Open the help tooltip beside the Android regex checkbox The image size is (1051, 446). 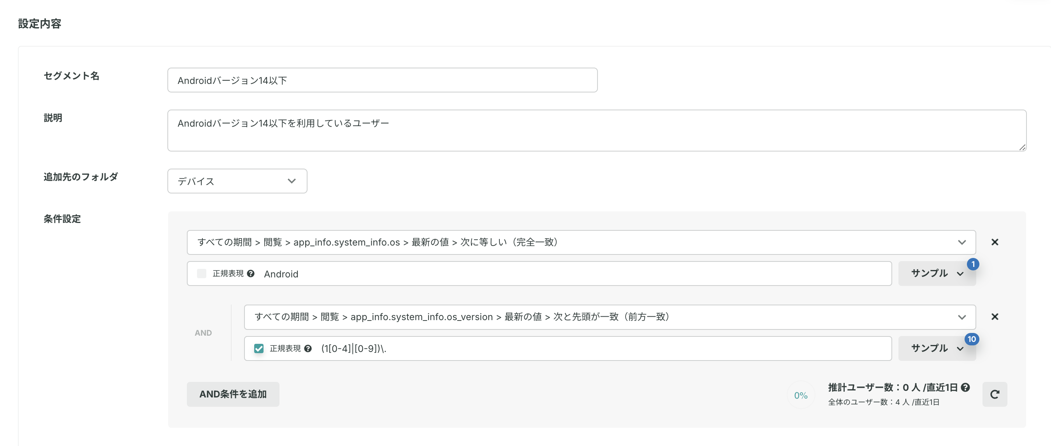tap(251, 273)
